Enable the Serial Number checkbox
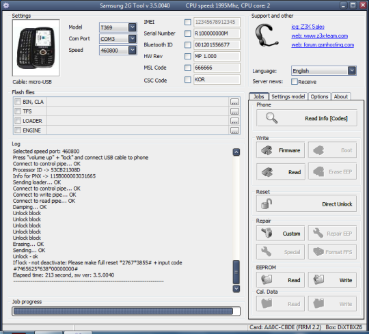The width and height of the screenshot is (369, 334). [187, 33]
